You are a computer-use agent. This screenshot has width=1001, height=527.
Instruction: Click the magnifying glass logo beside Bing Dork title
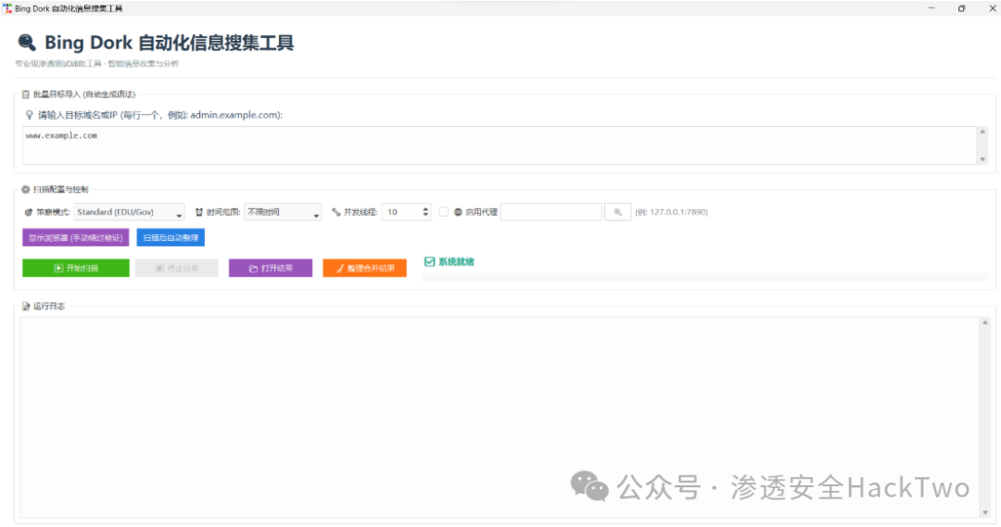tap(27, 43)
